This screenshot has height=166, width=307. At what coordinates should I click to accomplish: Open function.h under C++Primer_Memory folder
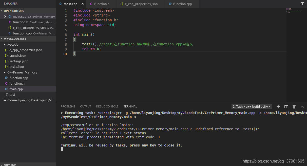click(28, 83)
